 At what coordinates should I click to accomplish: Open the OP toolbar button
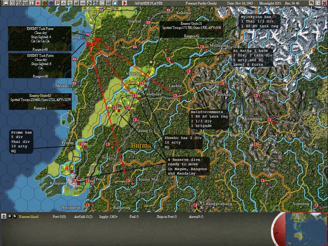coord(102,3)
